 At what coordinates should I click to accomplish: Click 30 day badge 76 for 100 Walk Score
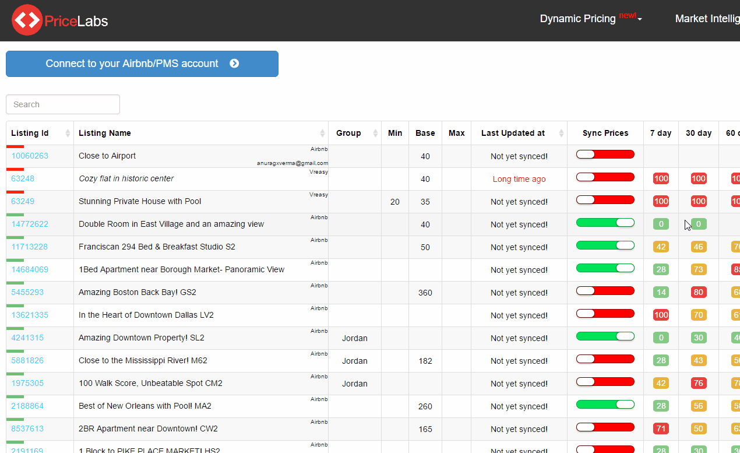point(699,384)
